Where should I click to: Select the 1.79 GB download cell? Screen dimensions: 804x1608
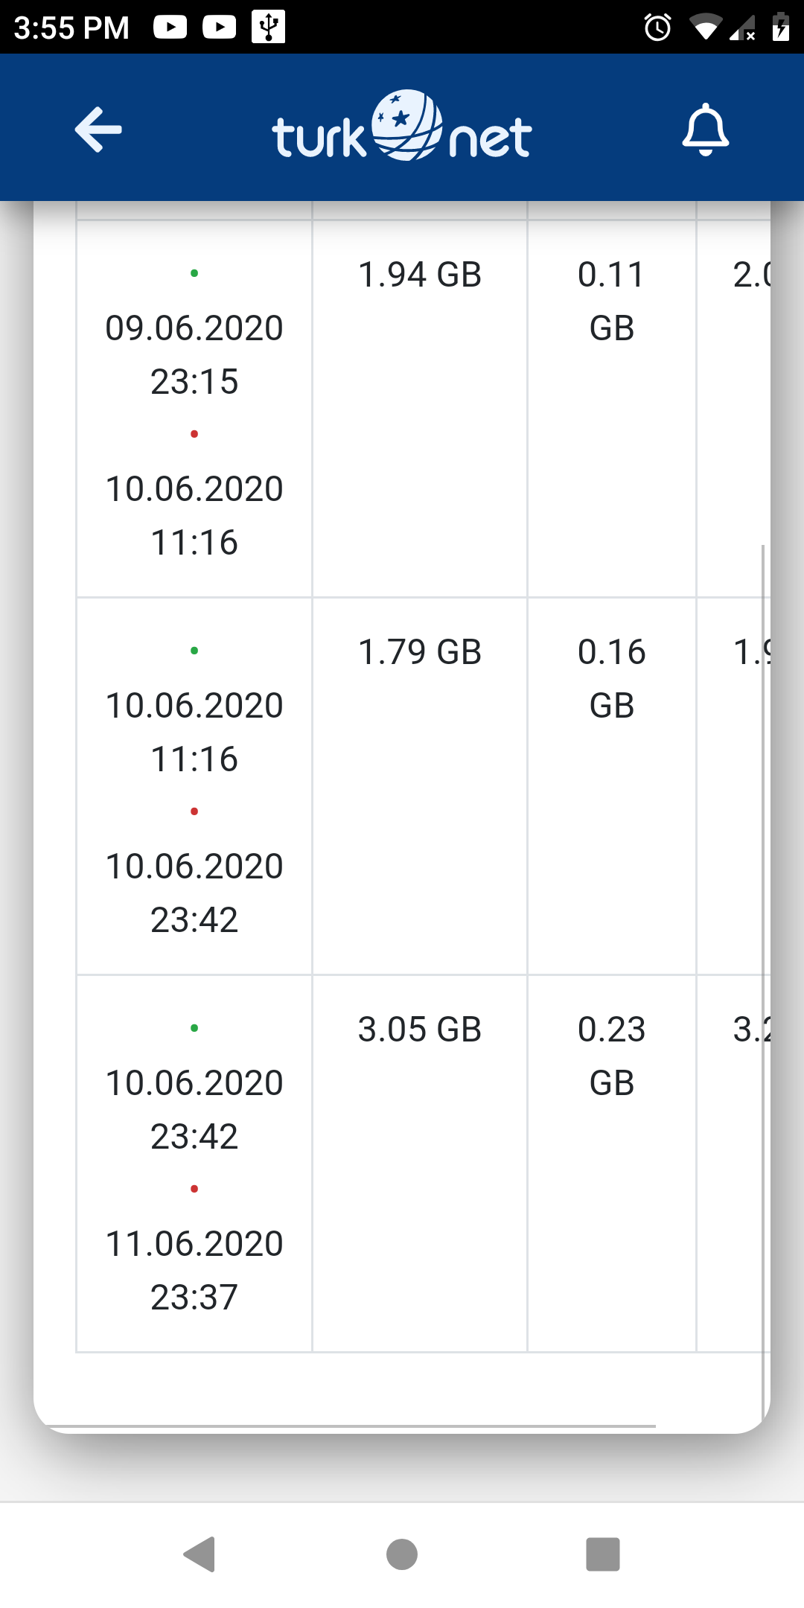(420, 786)
